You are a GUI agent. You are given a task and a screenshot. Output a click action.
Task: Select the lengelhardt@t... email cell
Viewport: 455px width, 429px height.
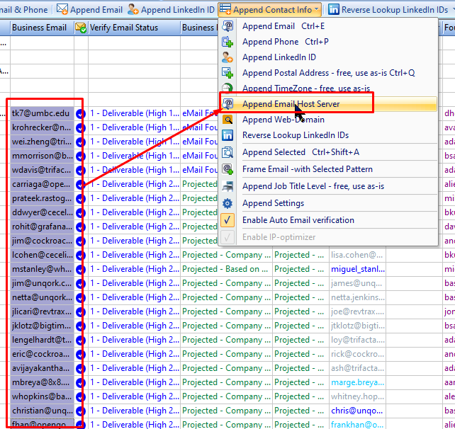[x=43, y=340]
